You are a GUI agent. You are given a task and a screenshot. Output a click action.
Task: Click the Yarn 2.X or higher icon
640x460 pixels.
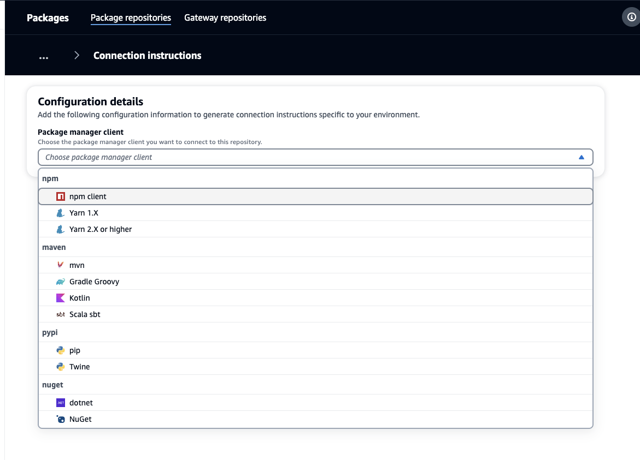pyautogui.click(x=61, y=229)
